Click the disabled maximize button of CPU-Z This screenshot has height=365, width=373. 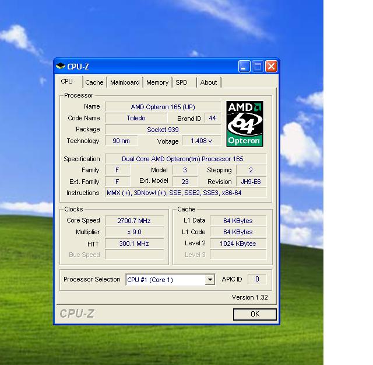pyautogui.click(x=258, y=66)
